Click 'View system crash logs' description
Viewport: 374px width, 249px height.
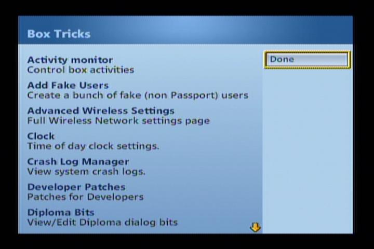86,172
